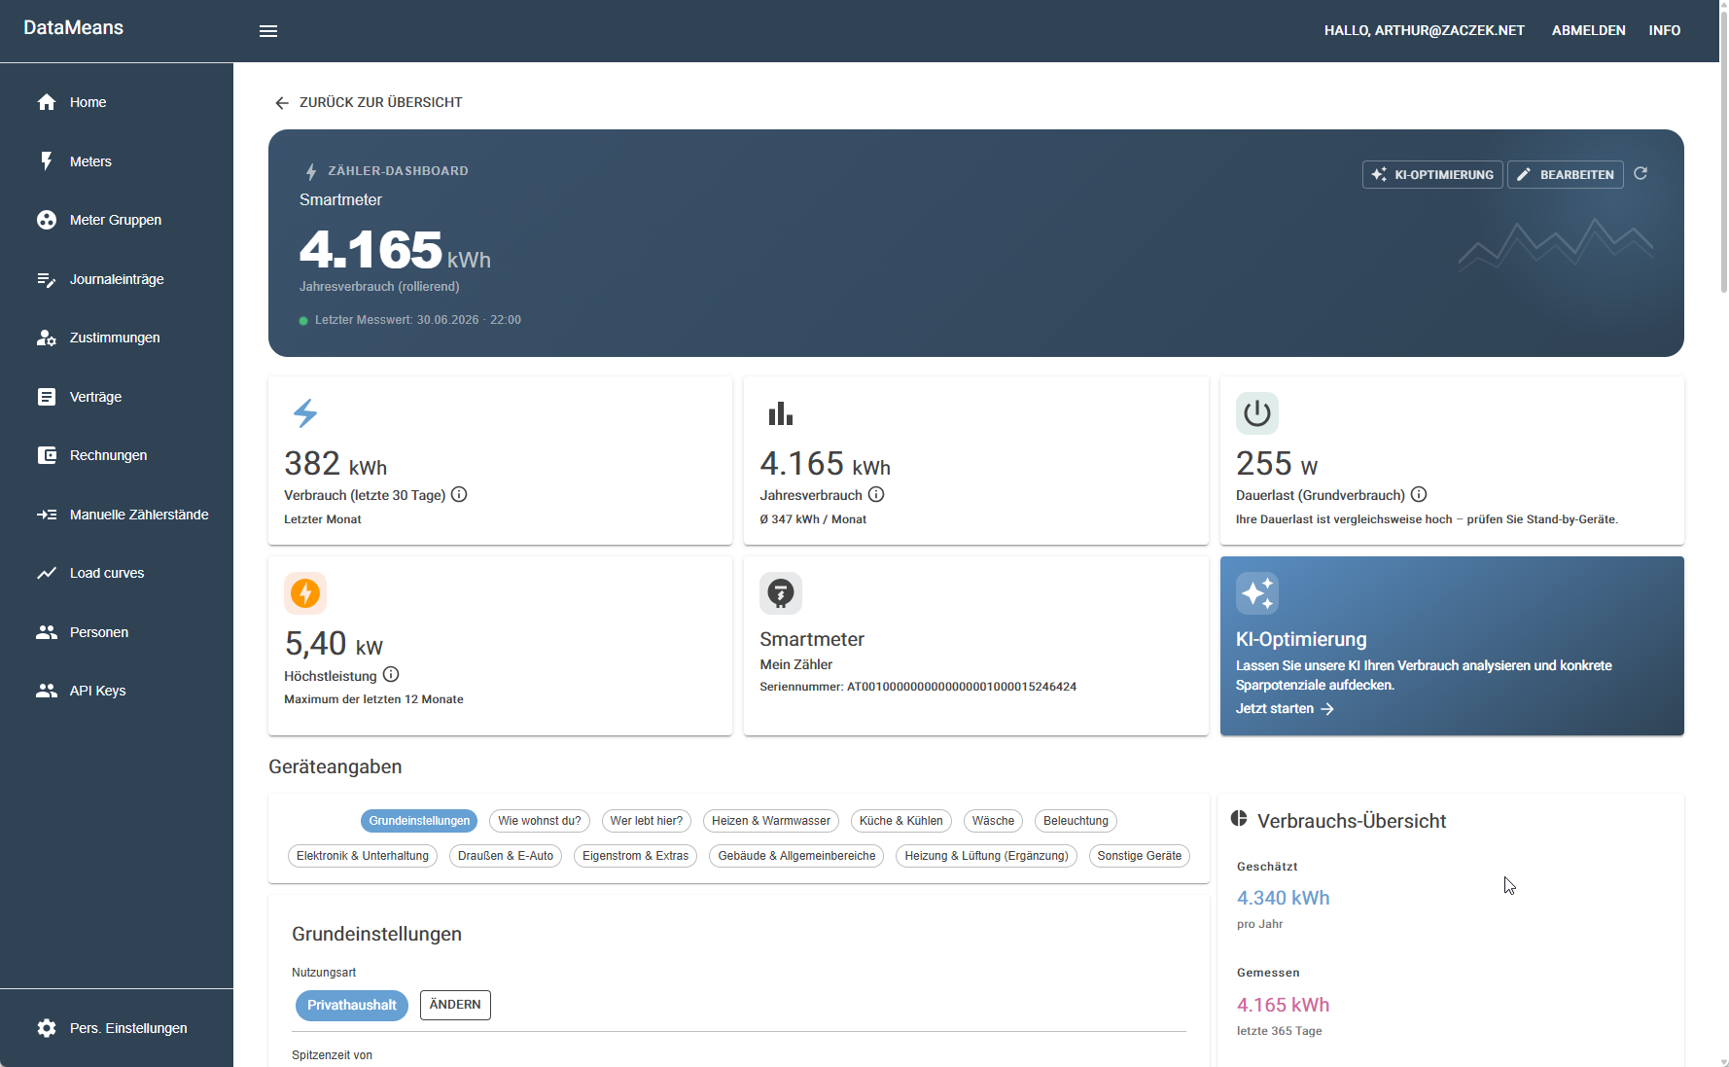The image size is (1729, 1067).
Task: Click the Manuelle Zählerstände input icon
Action: point(47,515)
